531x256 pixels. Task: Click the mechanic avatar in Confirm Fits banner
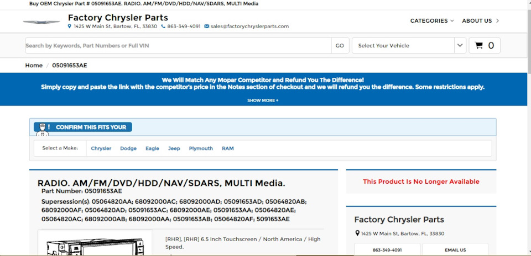click(x=43, y=130)
